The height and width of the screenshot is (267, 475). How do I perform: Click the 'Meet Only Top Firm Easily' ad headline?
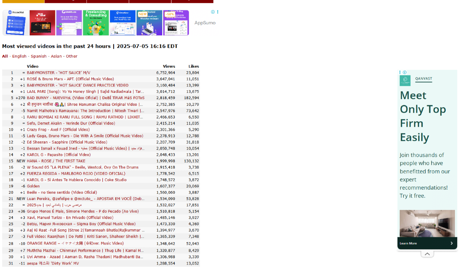(x=423, y=116)
